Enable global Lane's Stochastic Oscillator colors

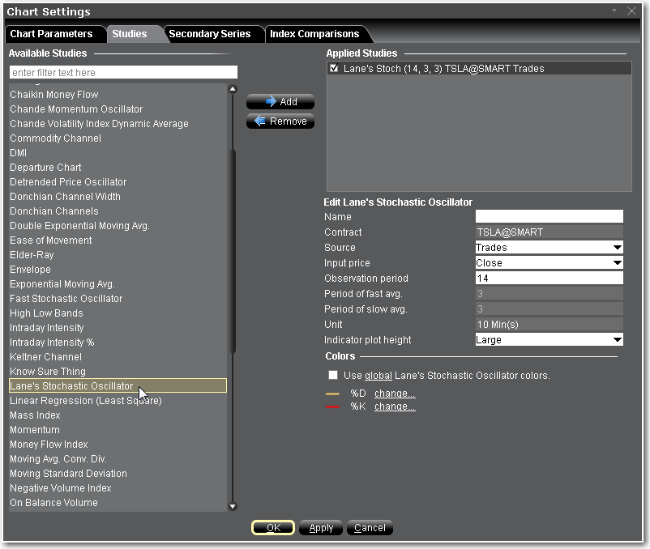pyautogui.click(x=333, y=376)
